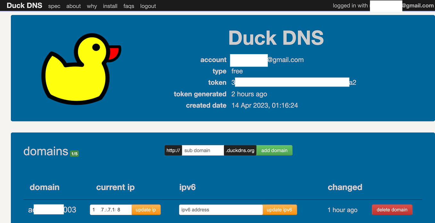Focus the ipv6 address input field

221,210
